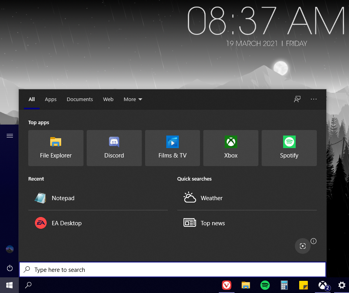Open the feedback icon in search header
Screen dimensions: 349x293
(x=297, y=99)
